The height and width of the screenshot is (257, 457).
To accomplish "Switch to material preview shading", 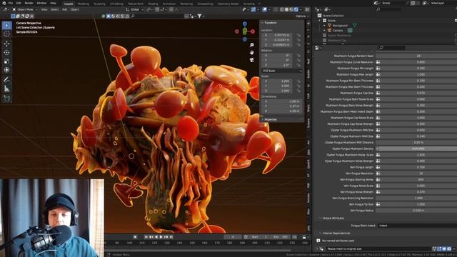I will (291, 9).
